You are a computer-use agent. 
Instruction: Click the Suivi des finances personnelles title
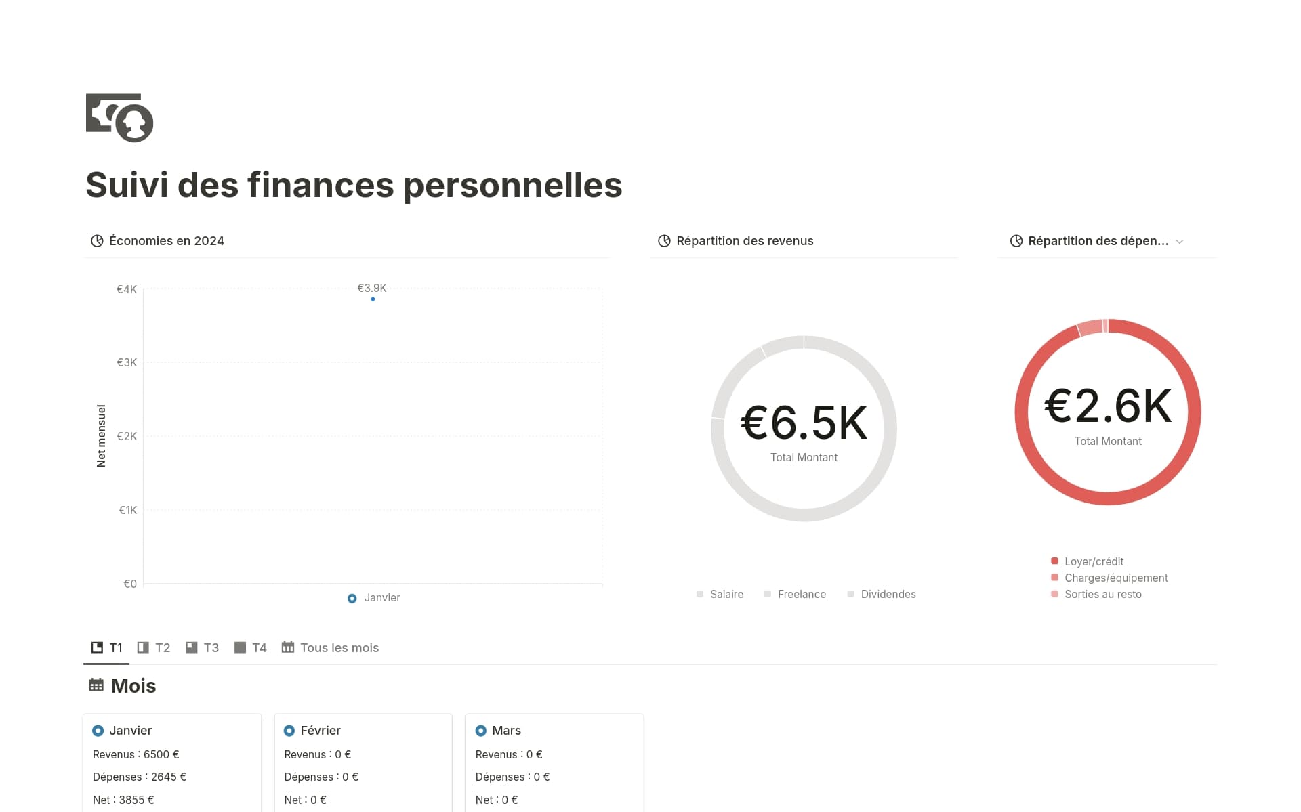click(x=354, y=185)
